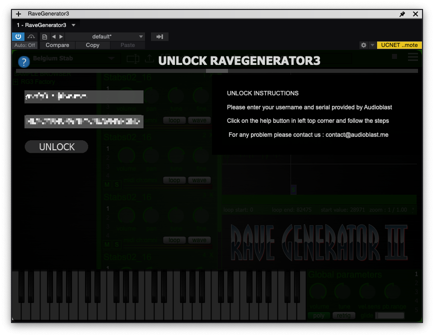Open the '1 - RaveGenerator3' instance dropdown
Screen dimensions: 434x336
[73, 25]
